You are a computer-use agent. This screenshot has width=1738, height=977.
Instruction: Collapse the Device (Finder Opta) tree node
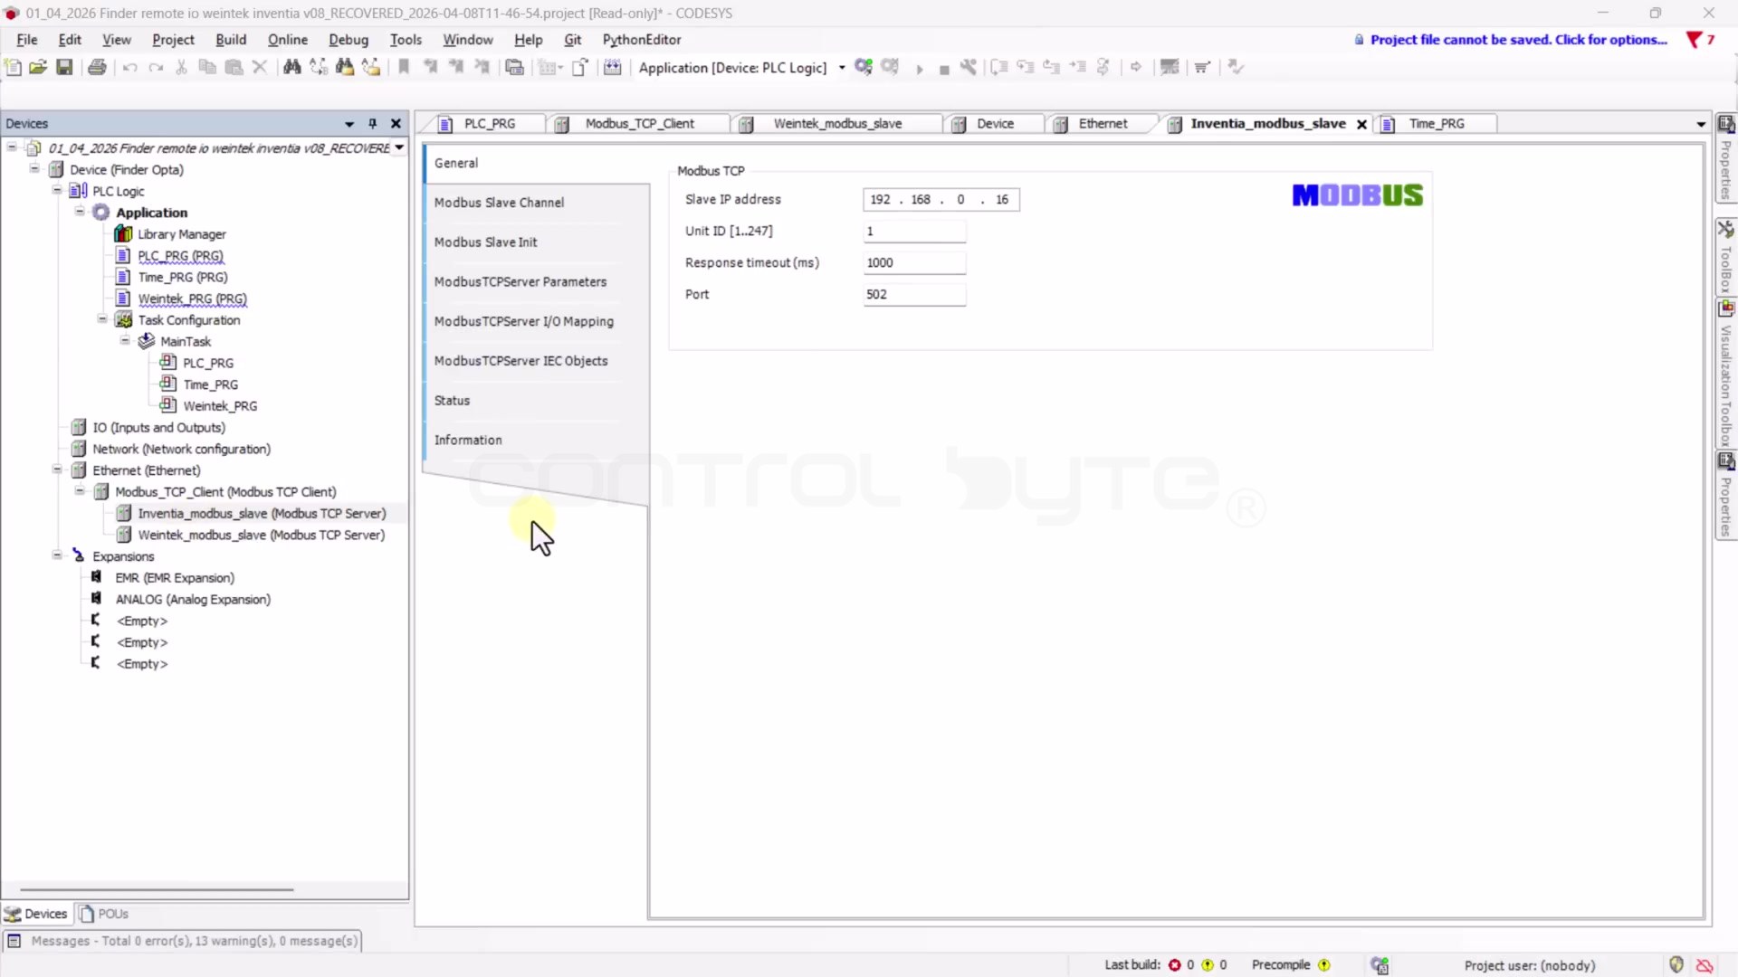click(34, 168)
